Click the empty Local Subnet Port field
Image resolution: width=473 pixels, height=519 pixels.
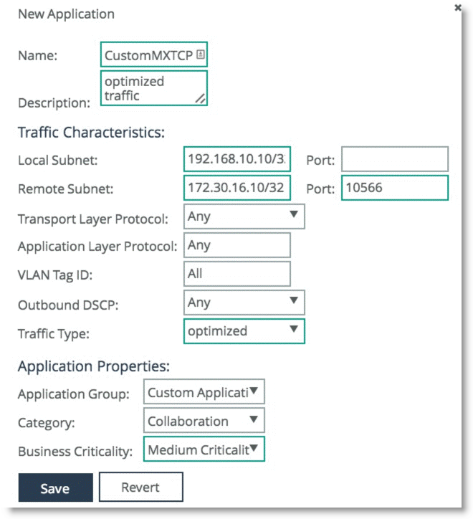click(395, 159)
